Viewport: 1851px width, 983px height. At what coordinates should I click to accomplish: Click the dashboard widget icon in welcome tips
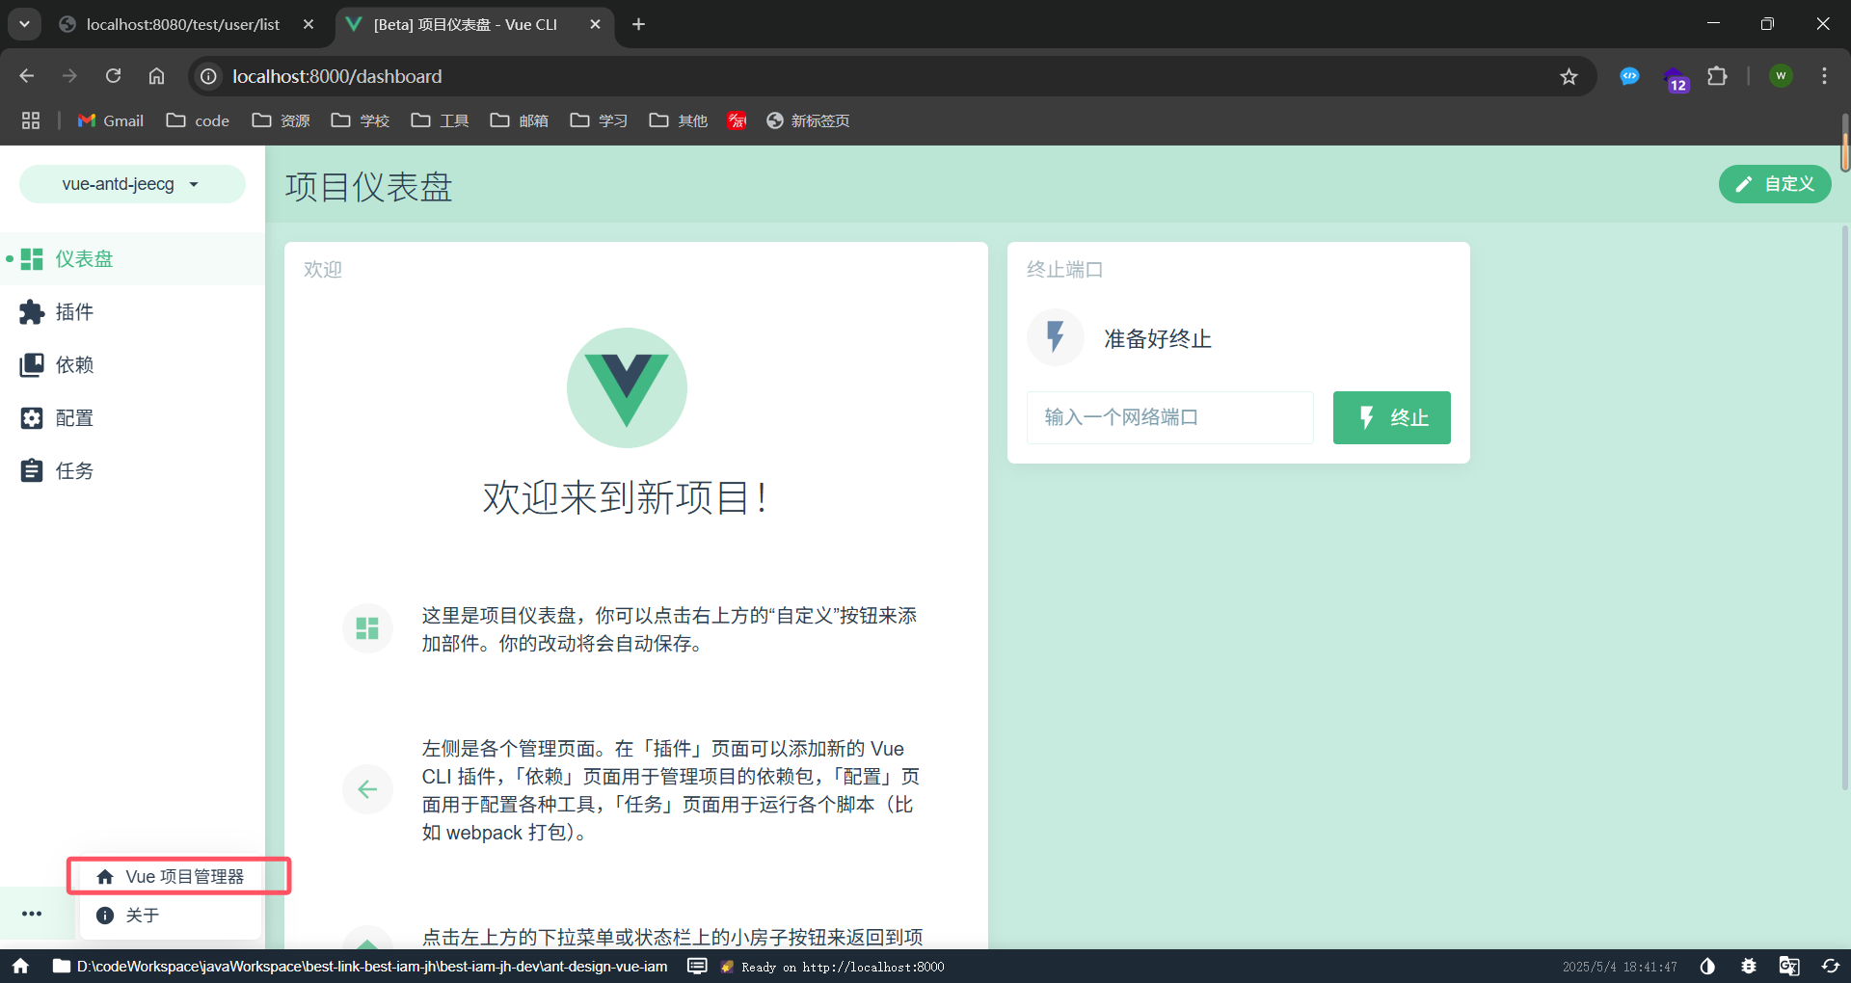[367, 628]
